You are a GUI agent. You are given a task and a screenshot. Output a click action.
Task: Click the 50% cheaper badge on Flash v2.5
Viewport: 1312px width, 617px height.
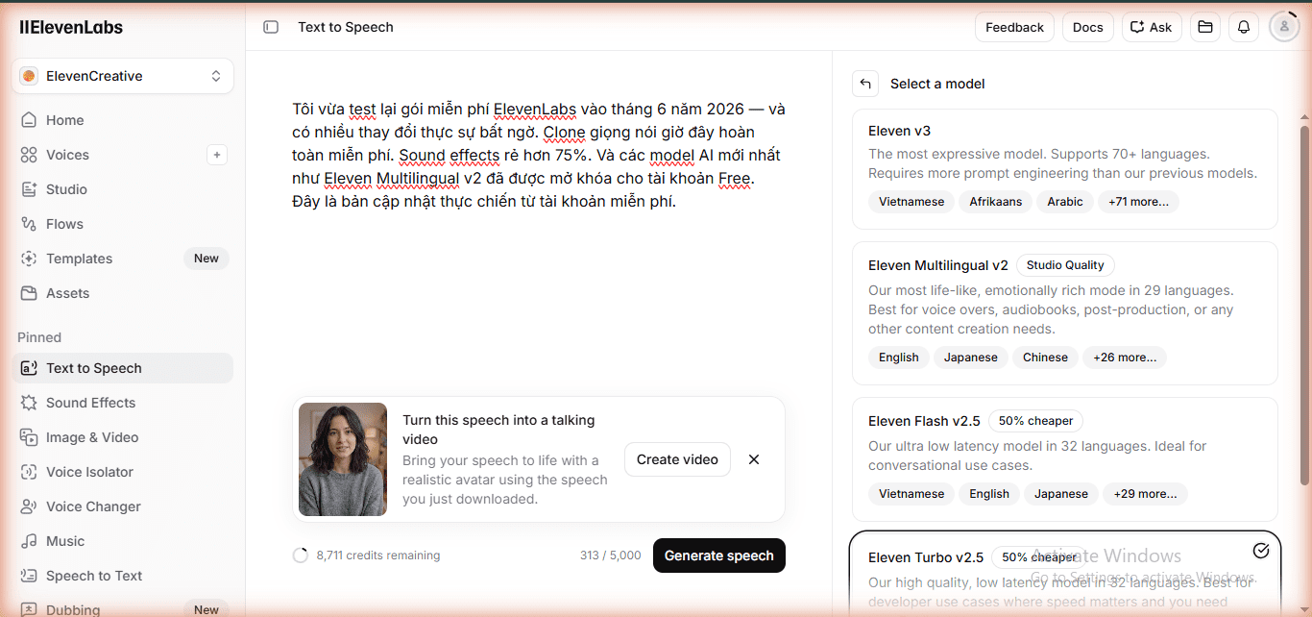pos(1035,421)
